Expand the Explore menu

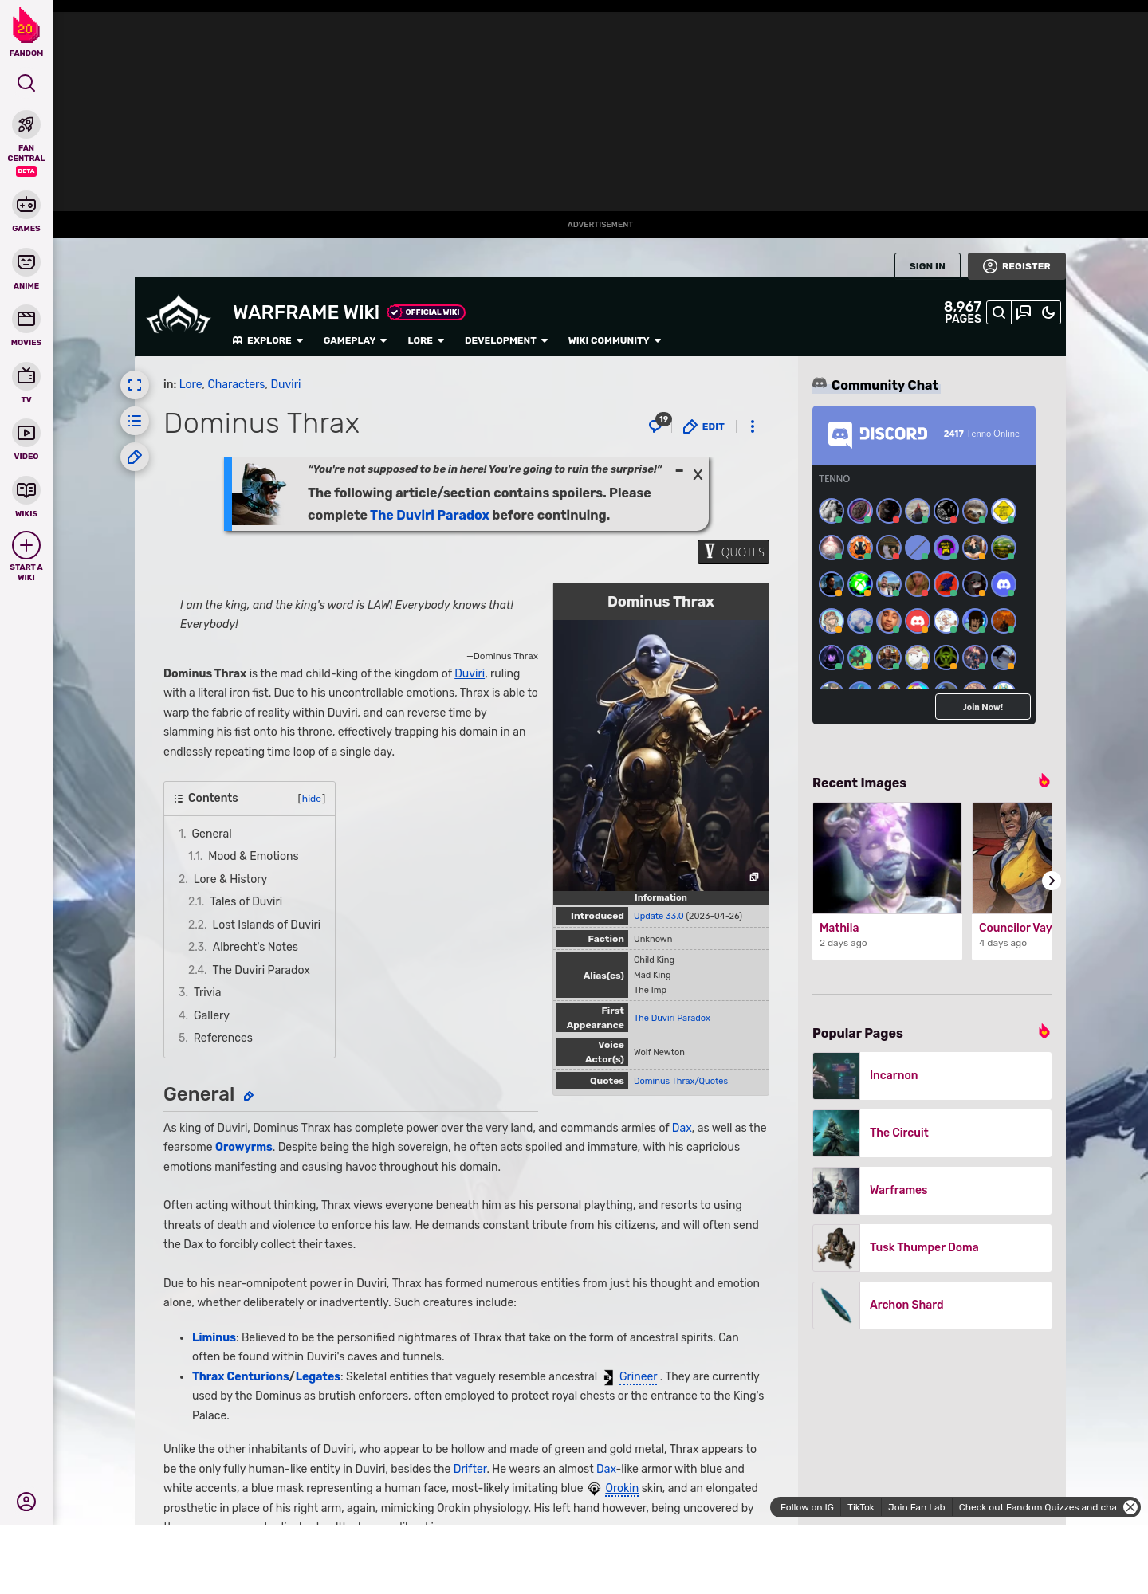(x=268, y=340)
